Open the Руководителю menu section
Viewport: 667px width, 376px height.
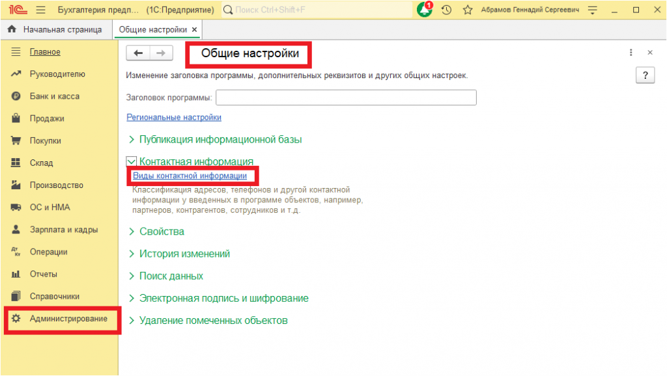(x=57, y=74)
